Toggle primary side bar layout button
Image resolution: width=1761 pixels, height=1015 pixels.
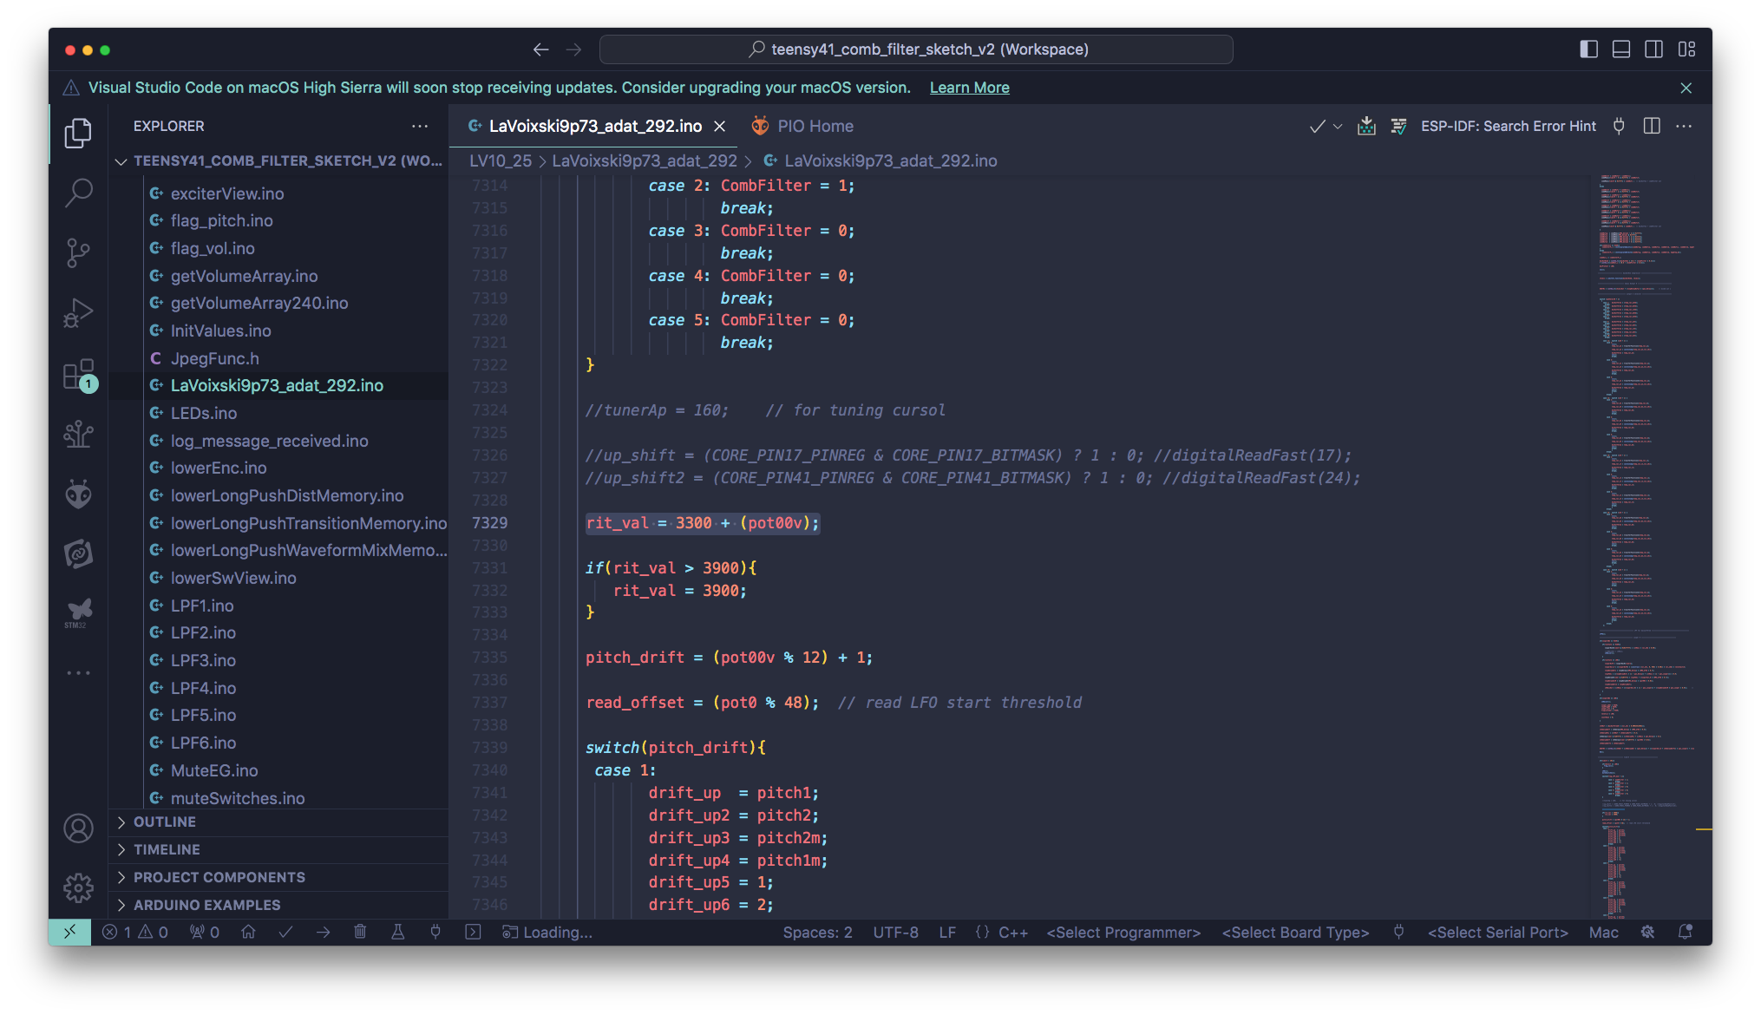1588,49
